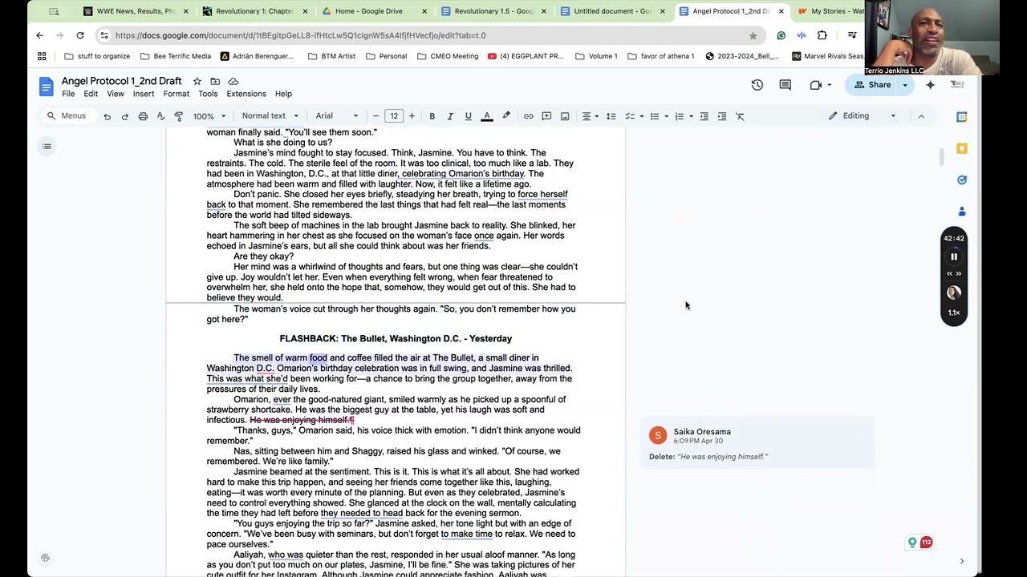Insert a comment on selected text
Image resolution: width=1027 pixels, height=577 pixels.
[x=546, y=116]
